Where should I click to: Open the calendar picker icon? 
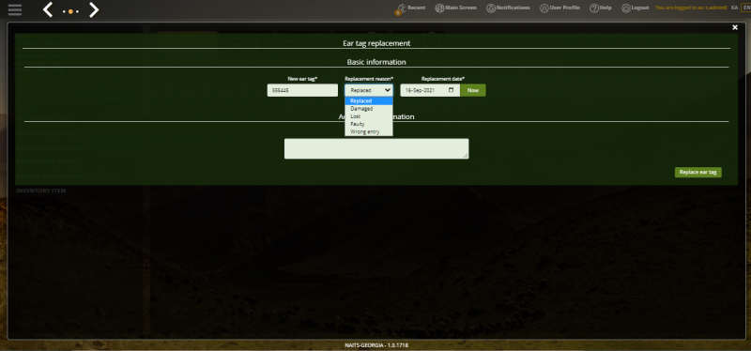[x=452, y=90]
